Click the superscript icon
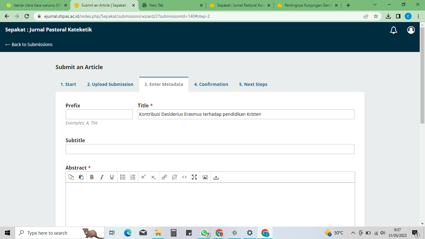Screen dimensions: 425x239 point(143,177)
